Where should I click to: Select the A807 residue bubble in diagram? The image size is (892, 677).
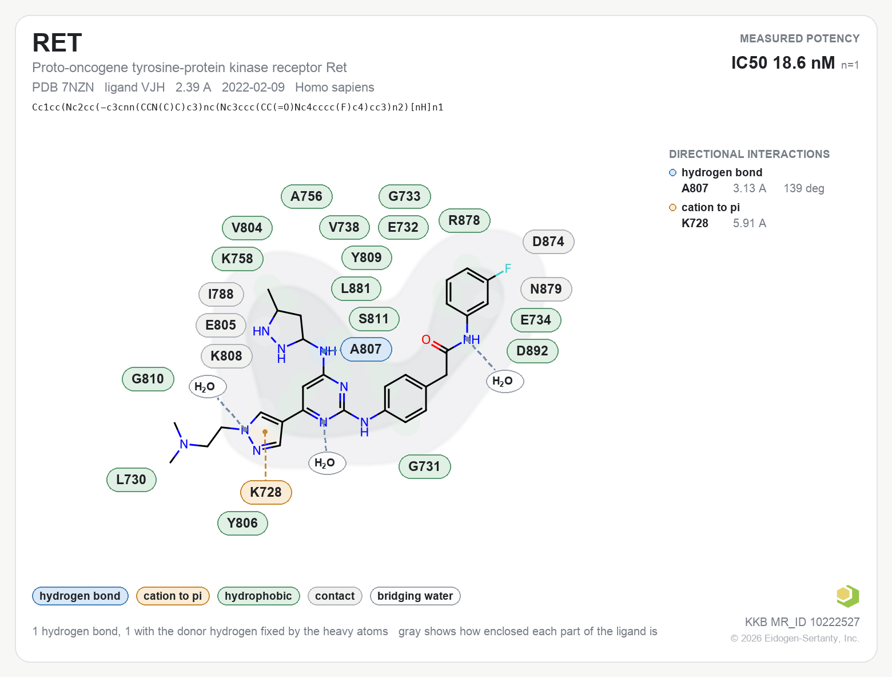pos(366,349)
